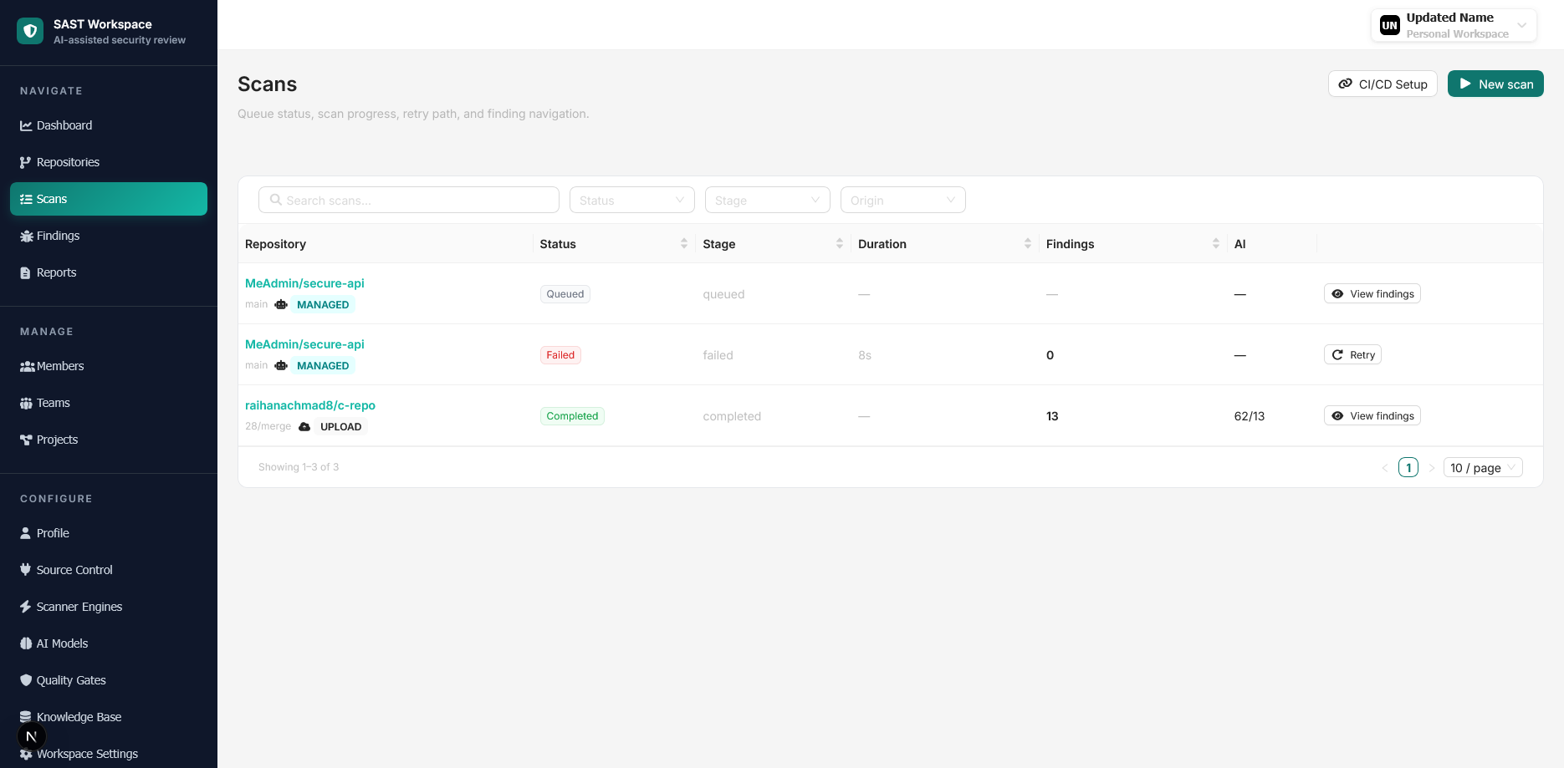Sort by Stage column sorter arrows
Screen dimensions: 1564x768
(x=840, y=243)
